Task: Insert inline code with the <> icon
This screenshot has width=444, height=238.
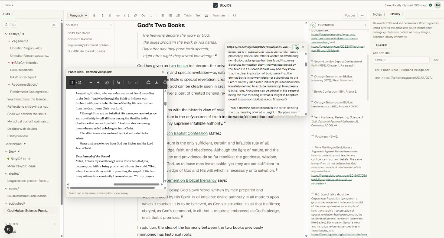Action: (118, 16)
